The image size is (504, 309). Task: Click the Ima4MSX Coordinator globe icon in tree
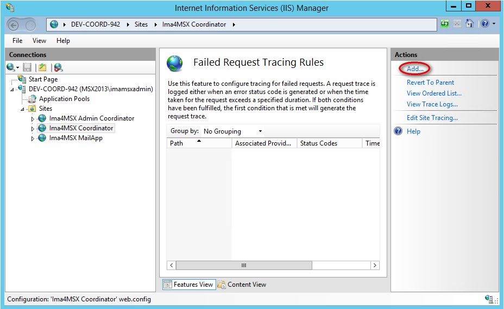point(42,128)
